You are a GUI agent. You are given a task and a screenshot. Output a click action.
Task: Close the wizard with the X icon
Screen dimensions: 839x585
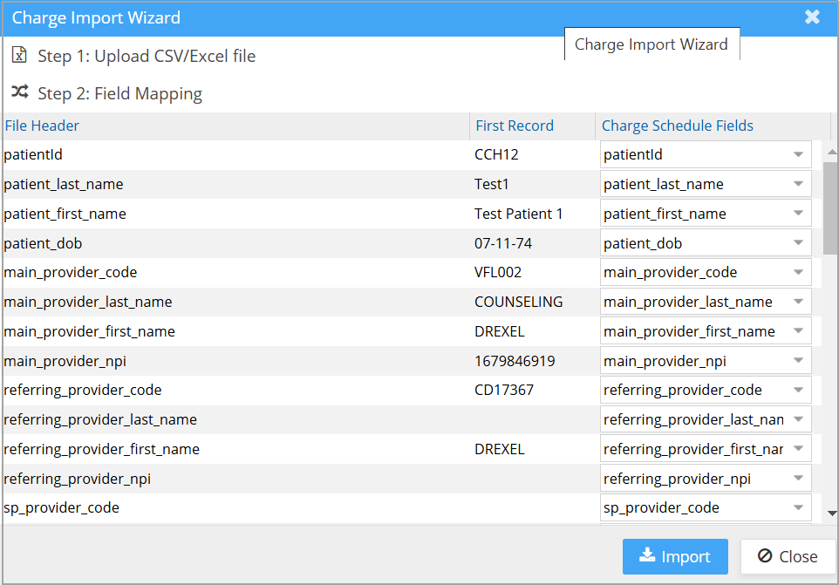[x=812, y=17]
